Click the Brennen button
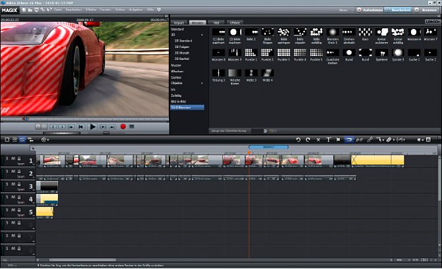The width and height of the screenshot is (442, 269). 426,10
